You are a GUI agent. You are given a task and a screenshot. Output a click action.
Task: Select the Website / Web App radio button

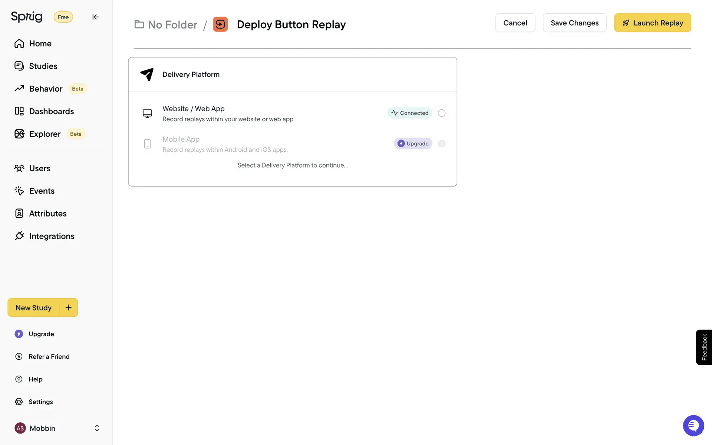(x=441, y=113)
